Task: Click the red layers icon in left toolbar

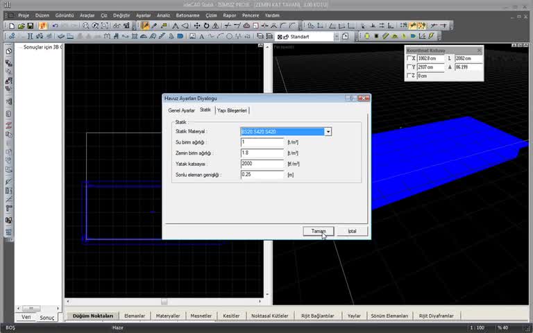Action: tap(9, 126)
